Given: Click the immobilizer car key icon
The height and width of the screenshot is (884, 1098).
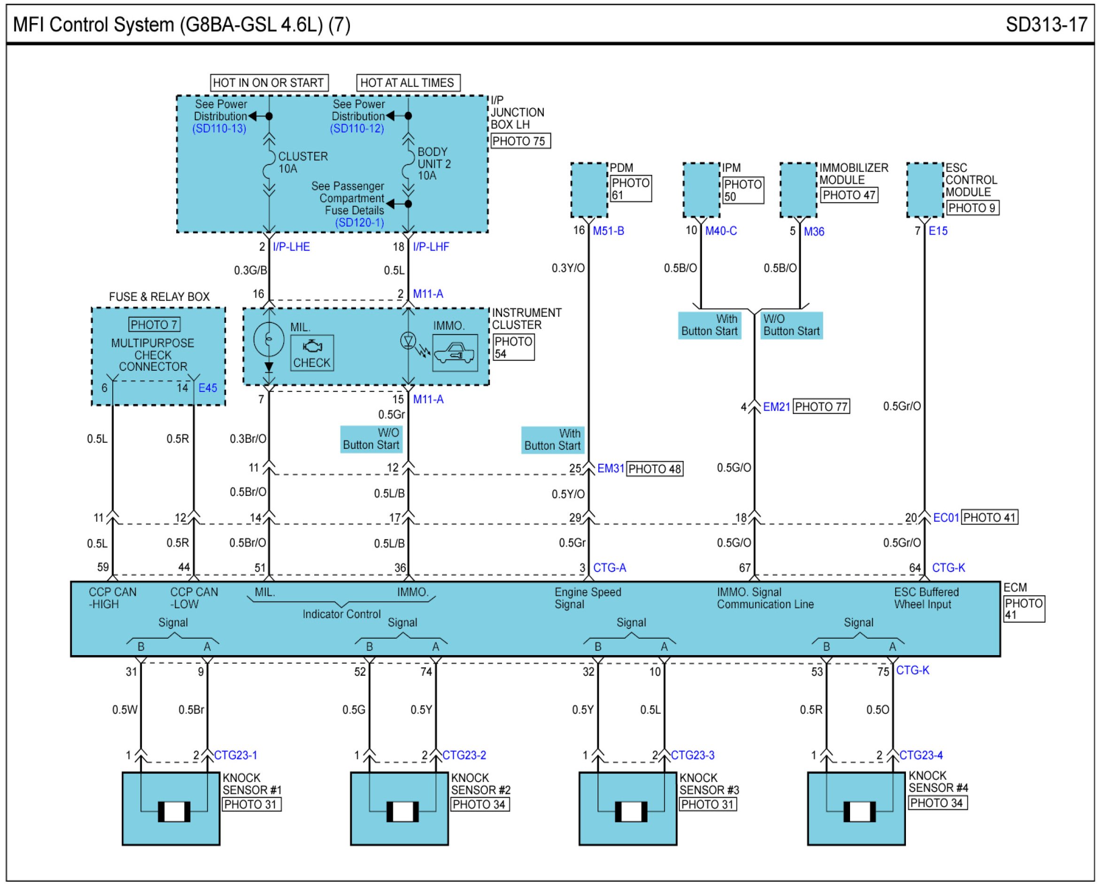Looking at the screenshot, I should point(455,352).
